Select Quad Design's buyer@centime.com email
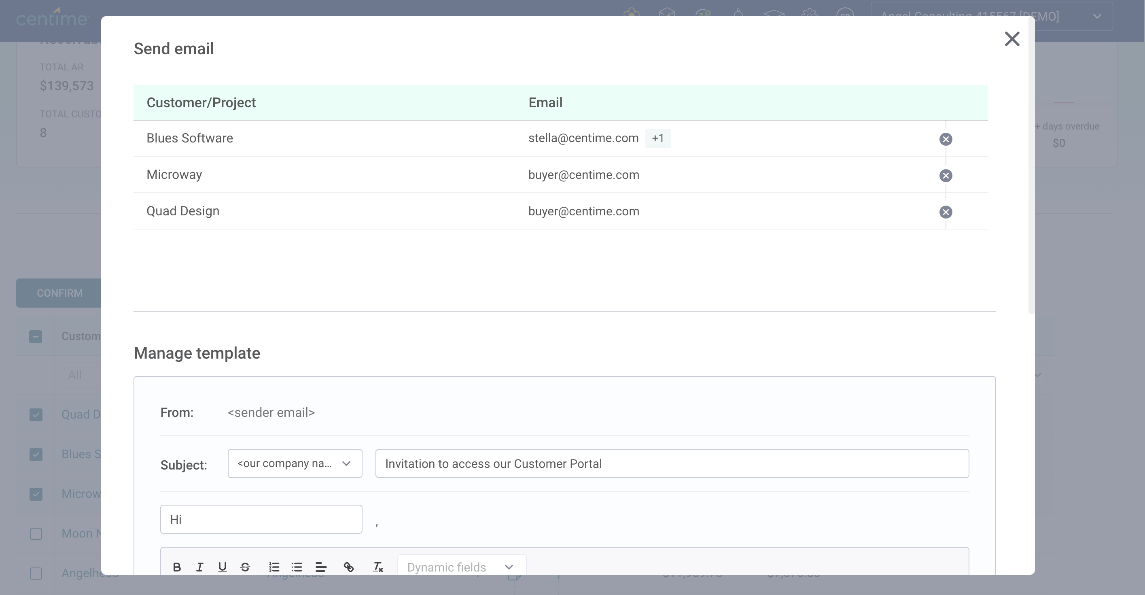1145x595 pixels. [583, 211]
